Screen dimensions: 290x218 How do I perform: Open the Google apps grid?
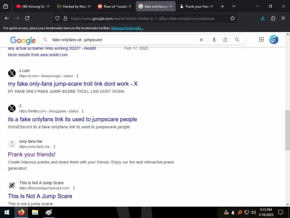tap(261, 39)
